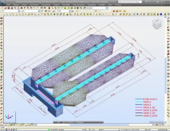The image size is (170, 131).
Task: Click the keyword search input field
Action: point(130,2)
